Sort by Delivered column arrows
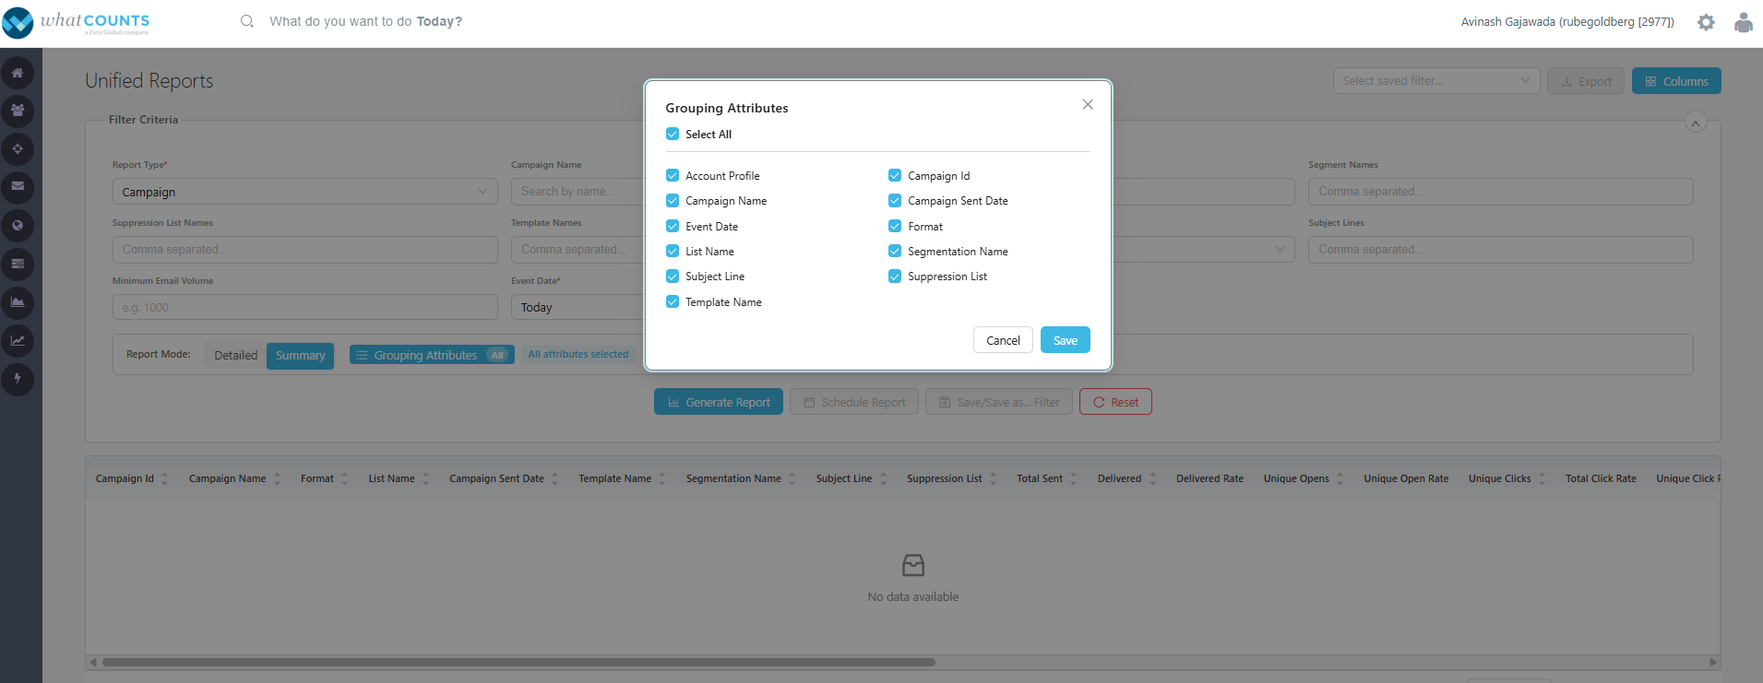The image size is (1763, 683). tap(1152, 478)
